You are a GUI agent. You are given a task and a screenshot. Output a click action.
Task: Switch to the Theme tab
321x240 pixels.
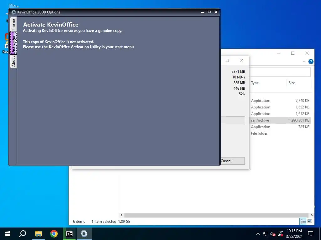click(x=13, y=24)
